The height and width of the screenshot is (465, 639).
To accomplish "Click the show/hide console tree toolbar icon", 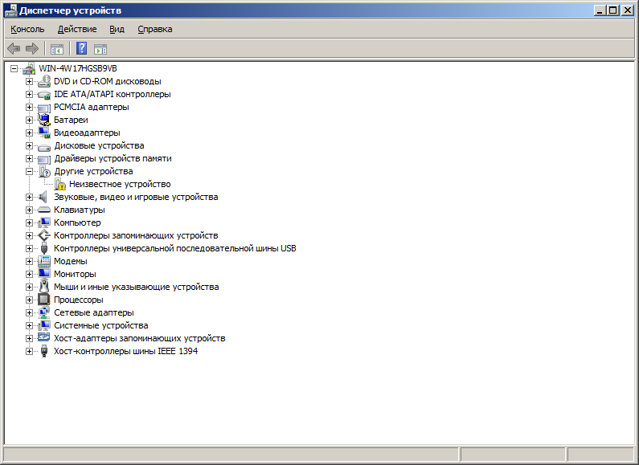I will (57, 49).
